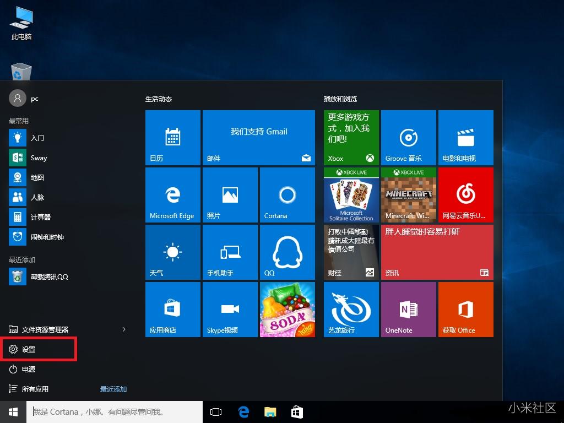Open the 电影和电视 tile
The image size is (564, 423).
point(465,137)
